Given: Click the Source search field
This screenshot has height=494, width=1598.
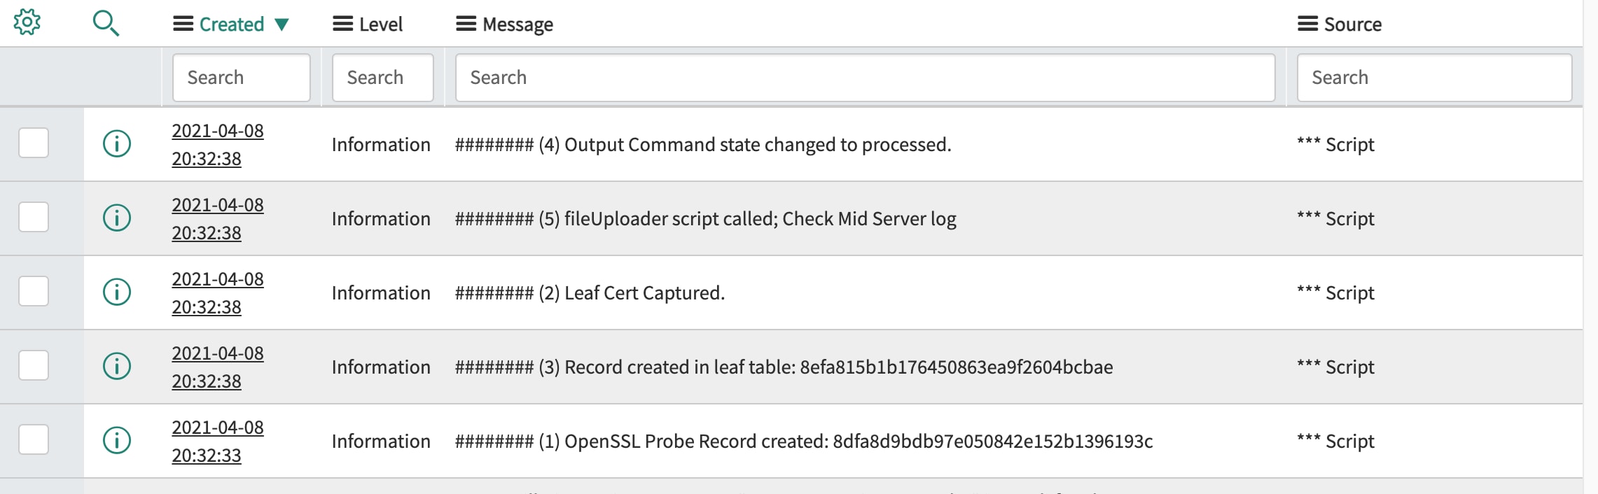Looking at the screenshot, I should (1433, 77).
